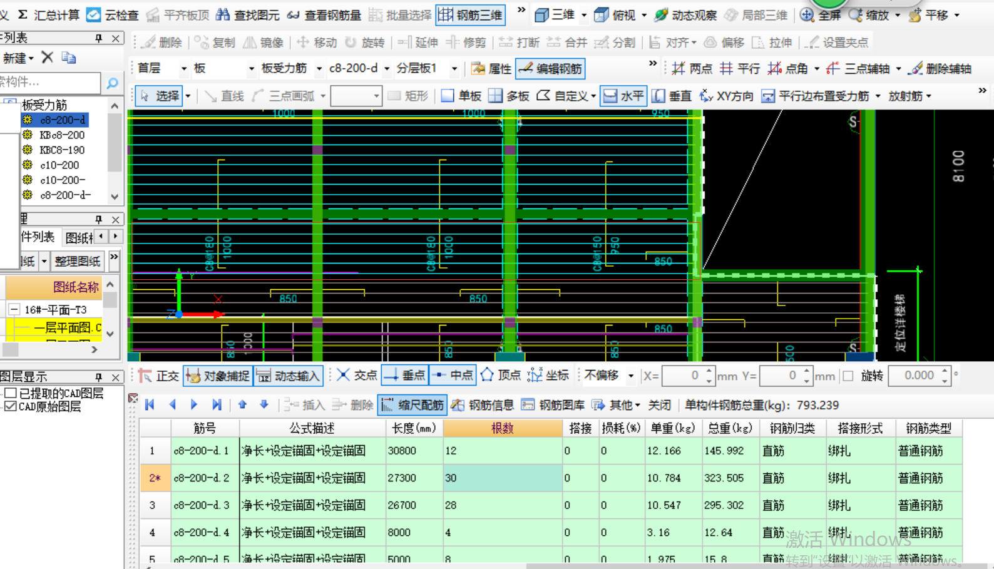The width and height of the screenshot is (994, 569).
Task: Open 钢筋图库 rebar library
Action: (553, 405)
